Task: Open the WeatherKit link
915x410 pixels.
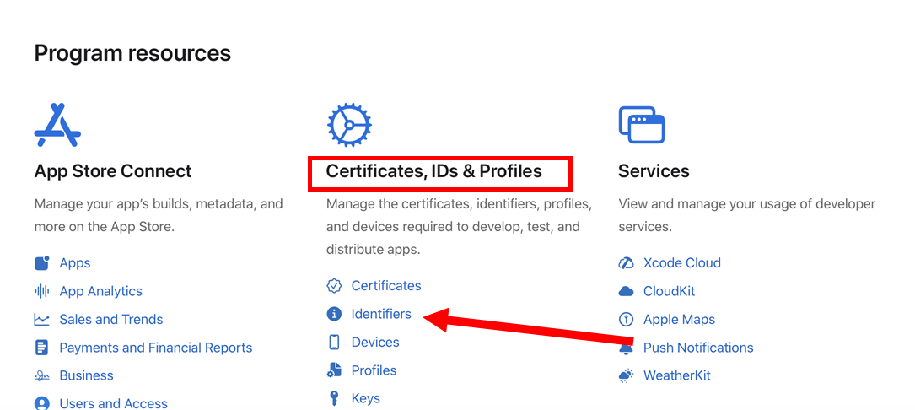Action: 677,375
